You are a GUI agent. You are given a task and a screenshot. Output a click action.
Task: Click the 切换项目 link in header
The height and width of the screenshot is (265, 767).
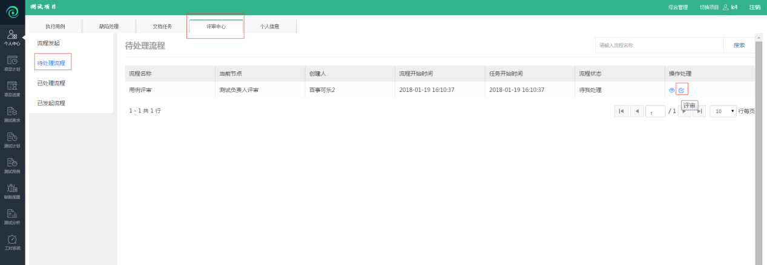709,7
